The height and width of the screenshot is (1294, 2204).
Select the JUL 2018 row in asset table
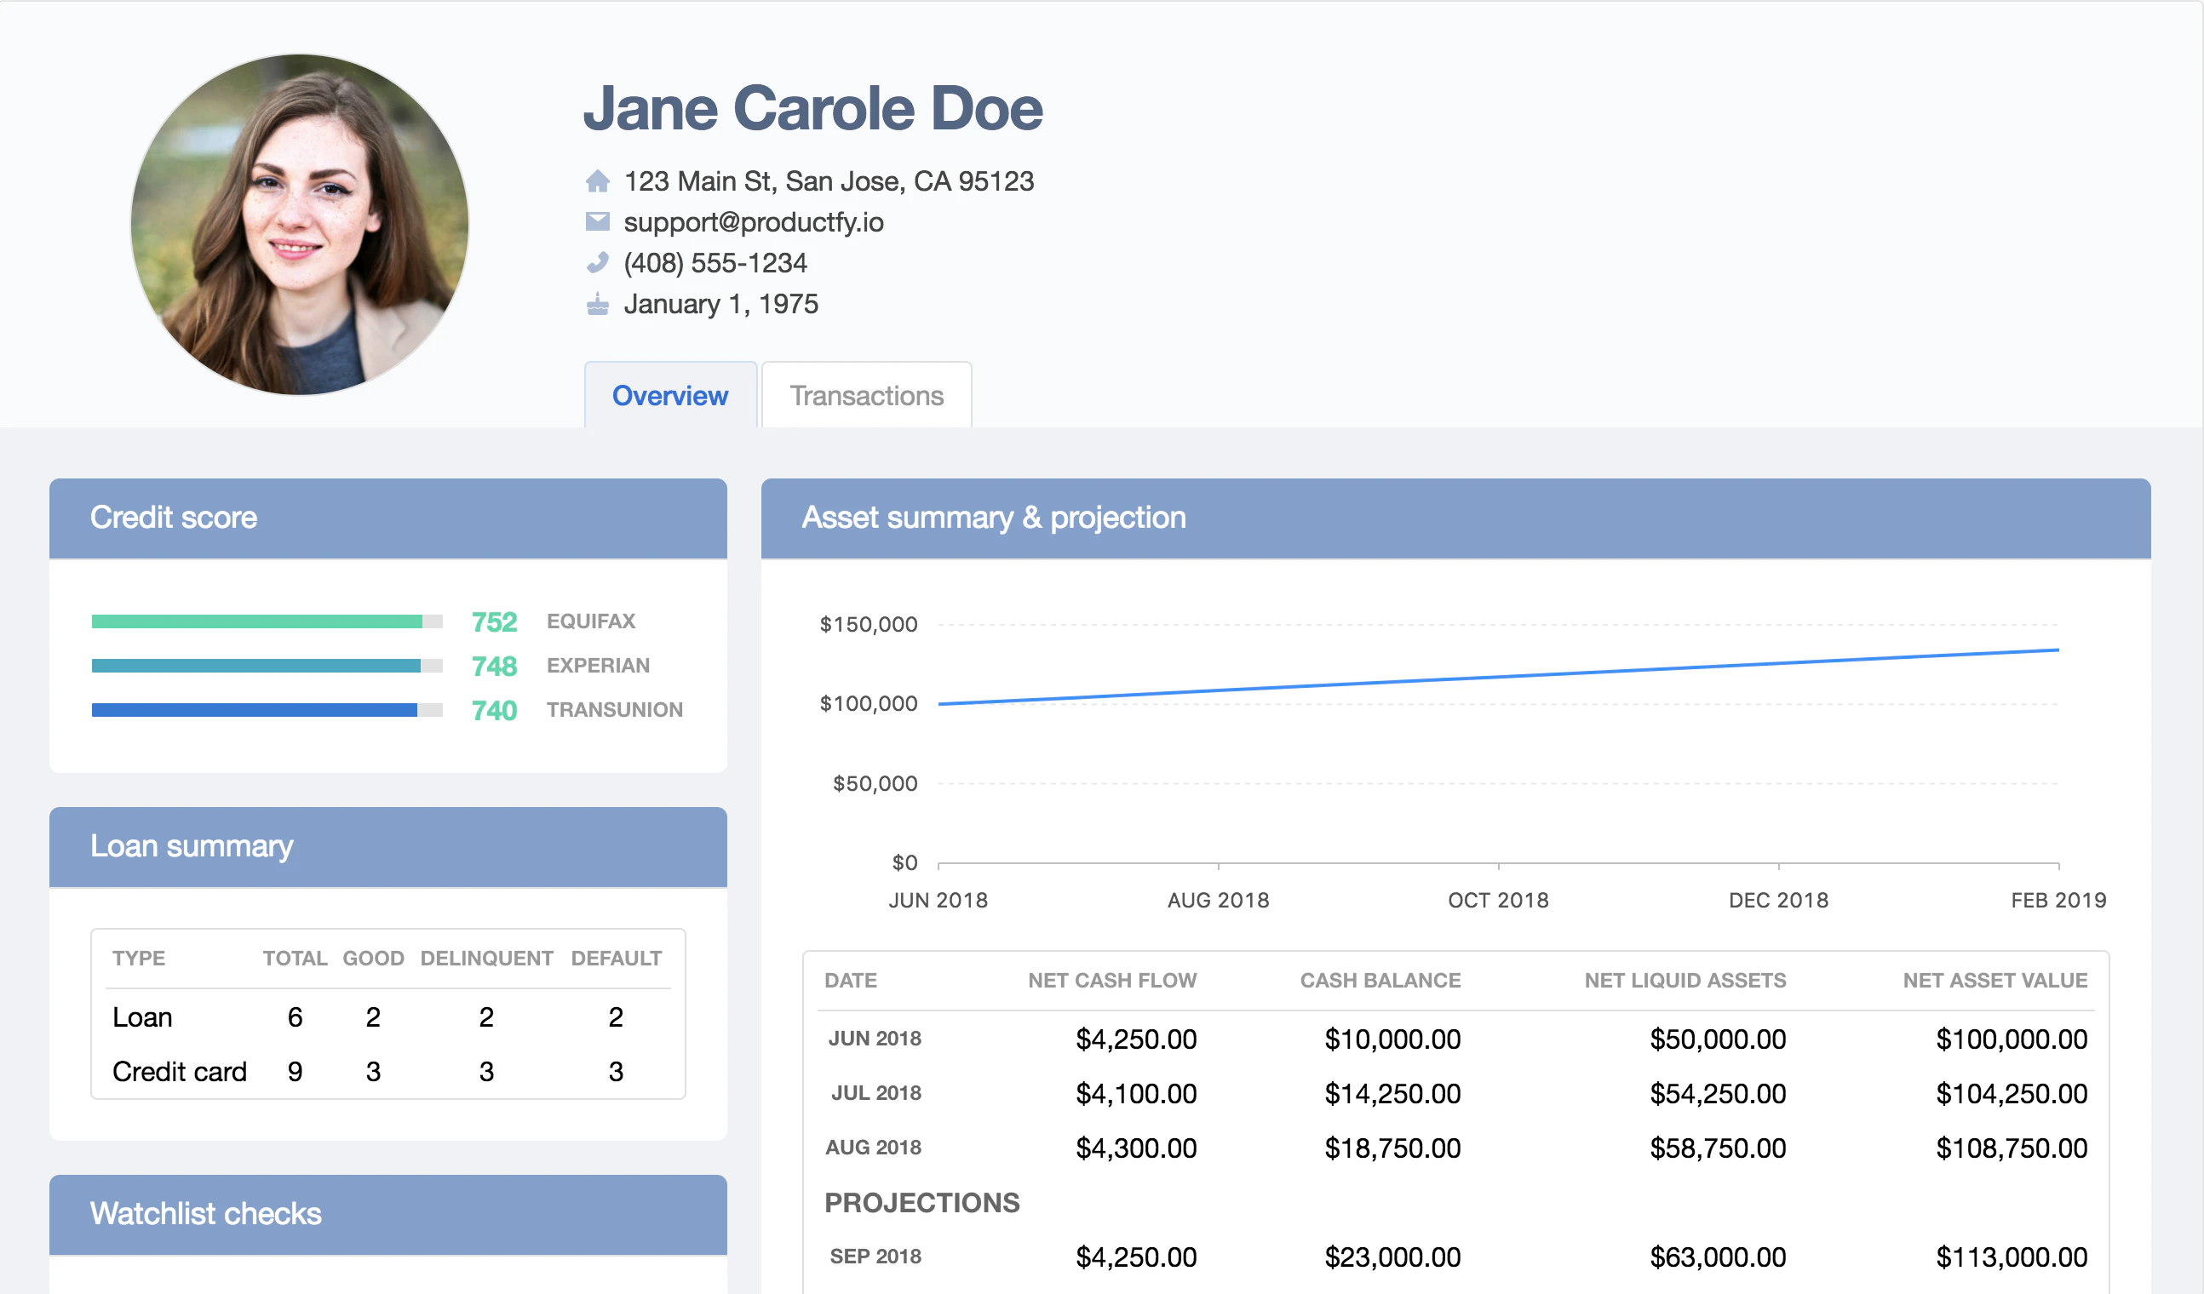point(876,1093)
